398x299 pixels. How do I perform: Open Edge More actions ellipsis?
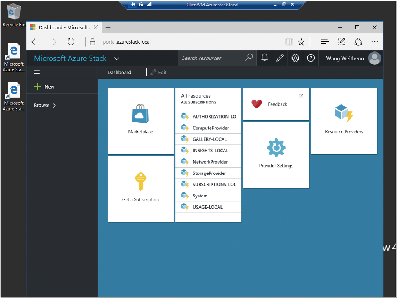coord(375,42)
